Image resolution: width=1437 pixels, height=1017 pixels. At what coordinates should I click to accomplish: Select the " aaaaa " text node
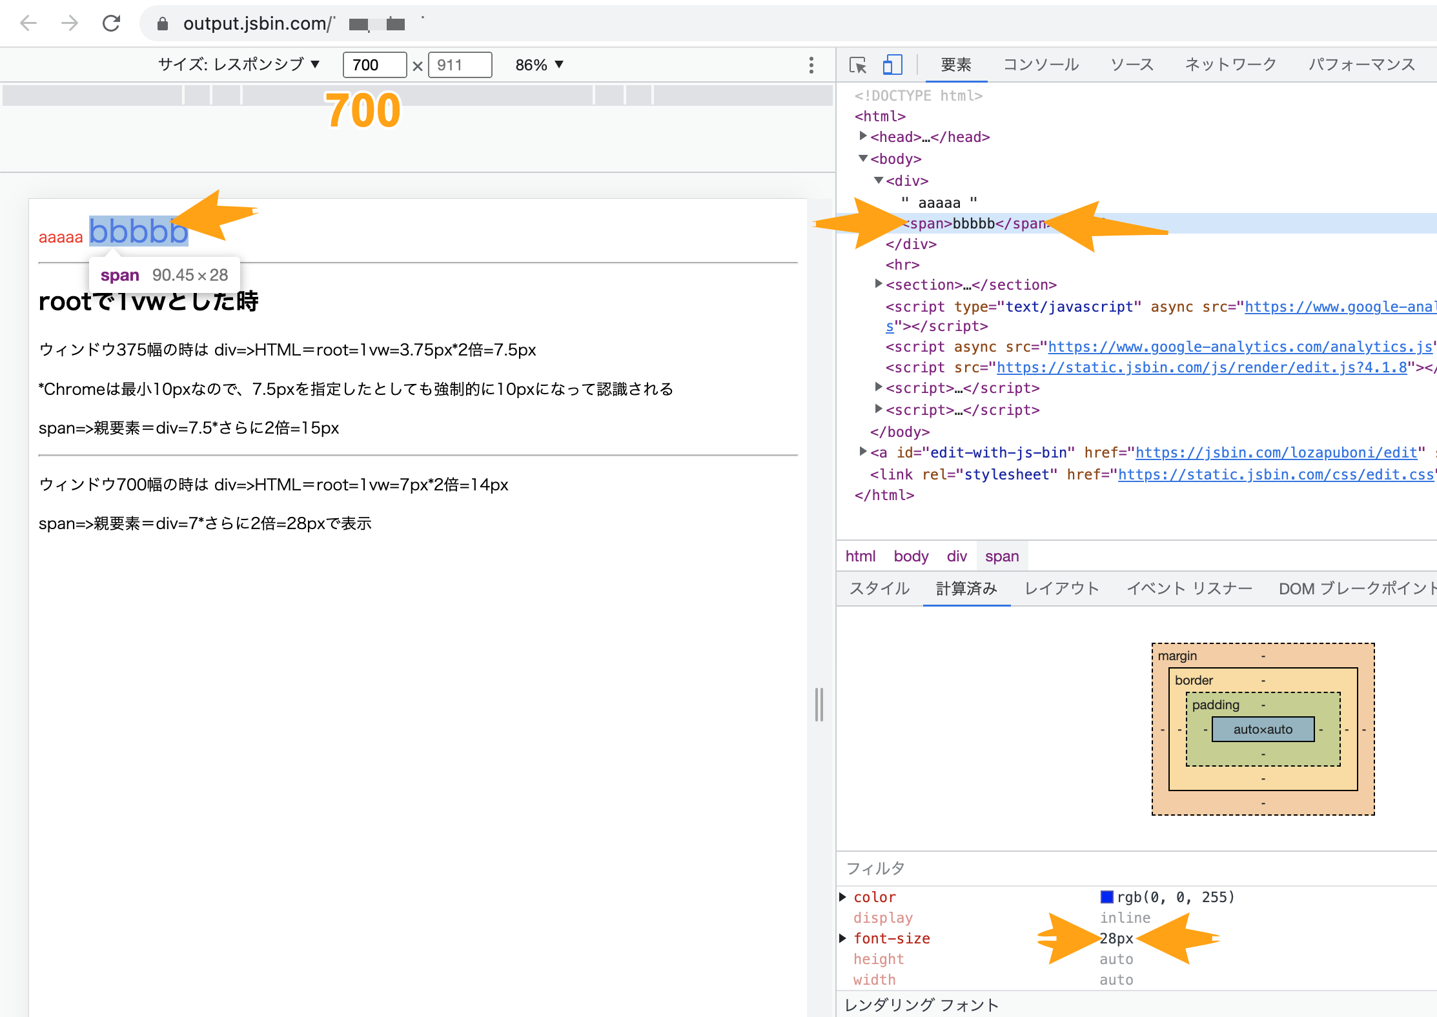point(939,203)
